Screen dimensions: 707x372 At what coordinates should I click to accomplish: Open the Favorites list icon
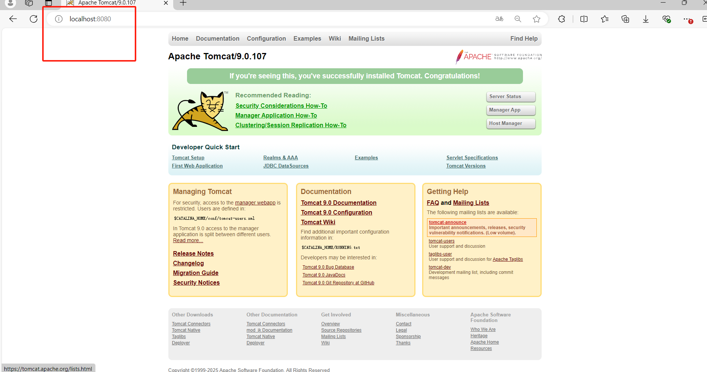click(x=605, y=19)
